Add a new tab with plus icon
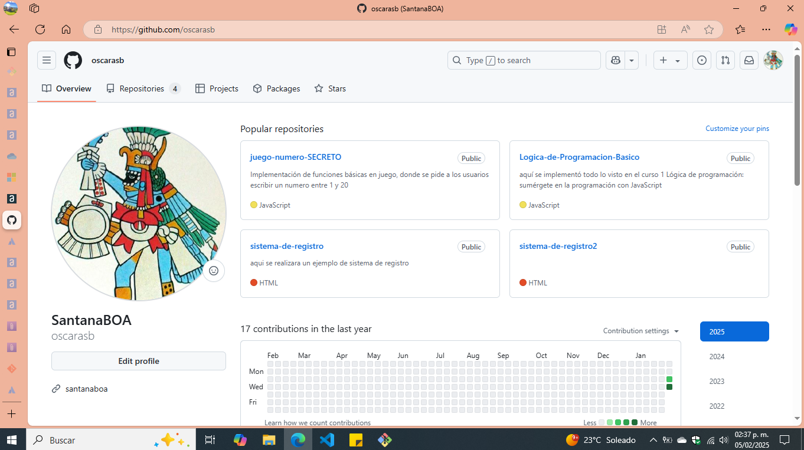The image size is (804, 450). click(11, 414)
